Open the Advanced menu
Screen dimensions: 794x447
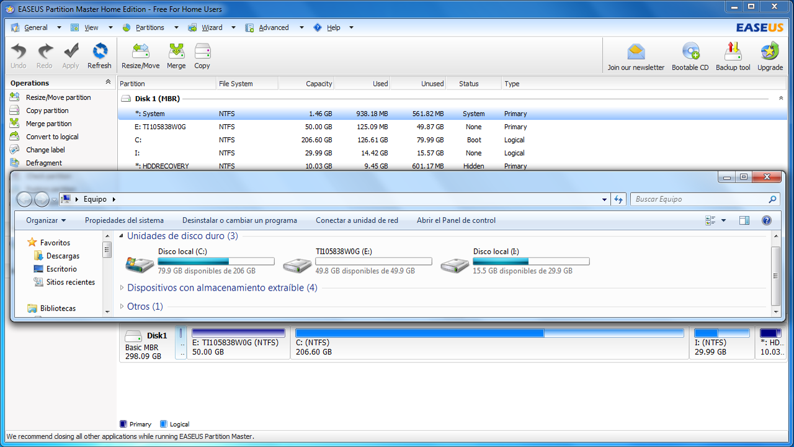(274, 27)
